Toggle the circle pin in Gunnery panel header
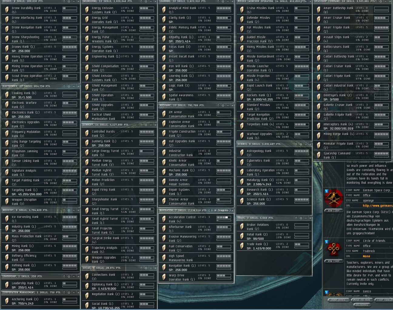The width and height of the screenshot is (393, 310). click(x=146, y=125)
